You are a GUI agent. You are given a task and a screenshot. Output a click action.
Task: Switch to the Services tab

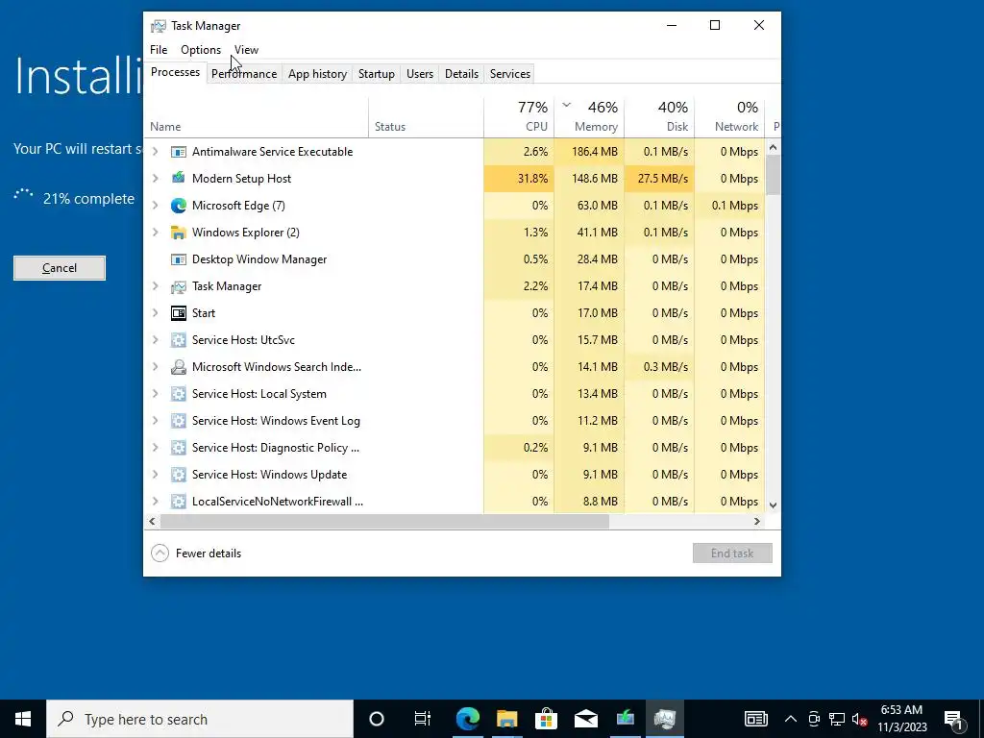pyautogui.click(x=510, y=74)
